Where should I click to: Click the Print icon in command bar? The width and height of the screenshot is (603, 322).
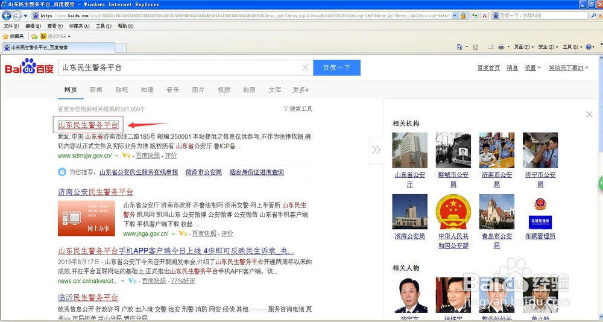(501, 47)
